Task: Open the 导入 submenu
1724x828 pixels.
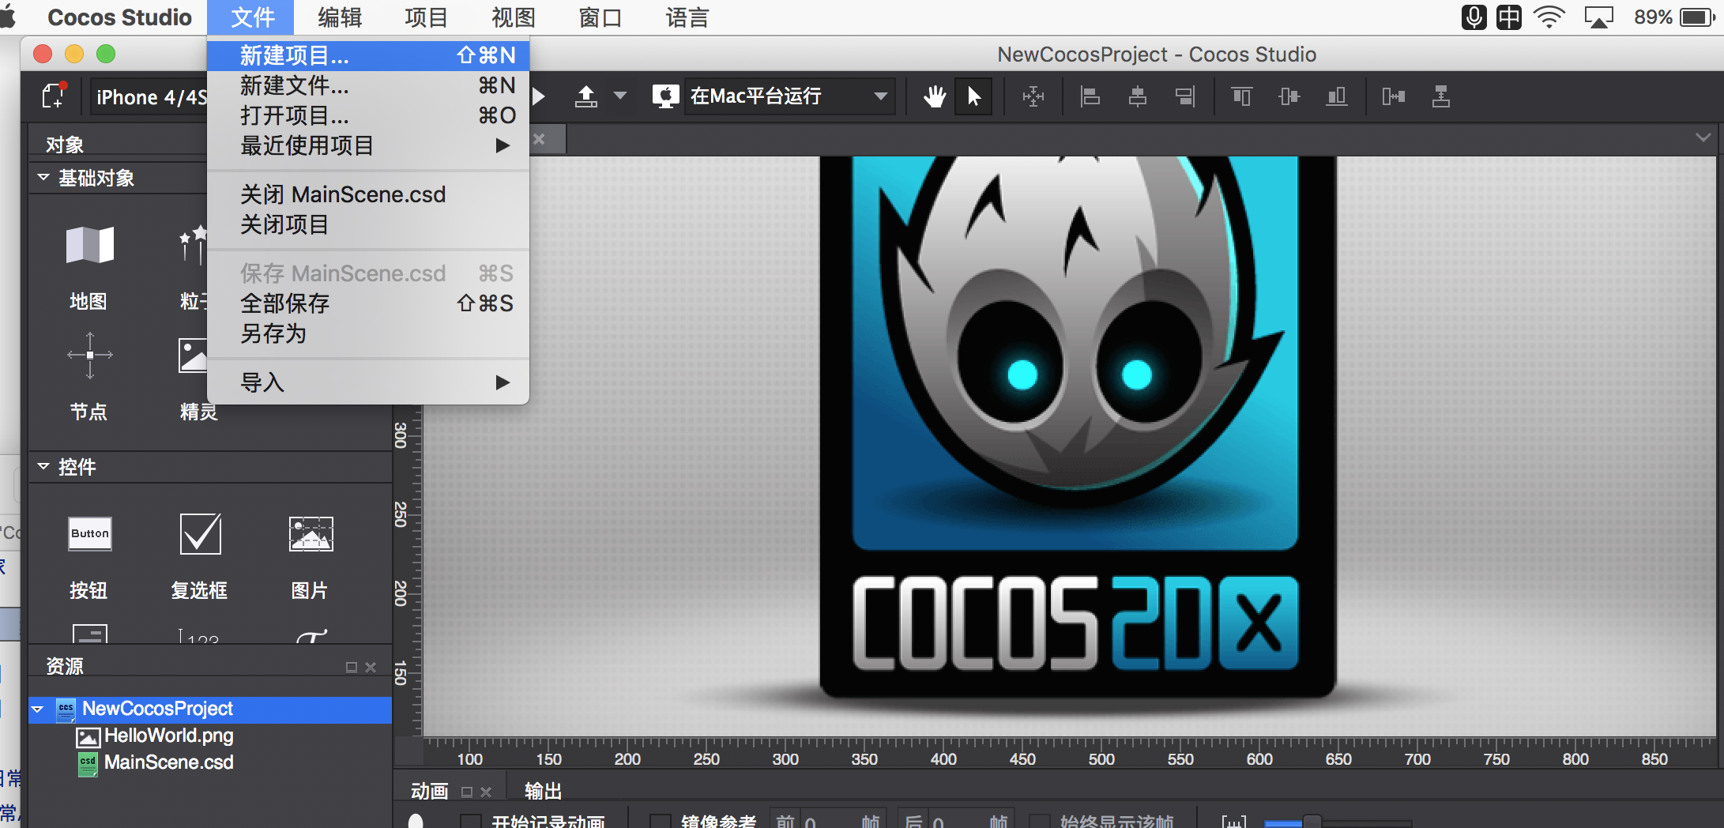Action: (368, 382)
